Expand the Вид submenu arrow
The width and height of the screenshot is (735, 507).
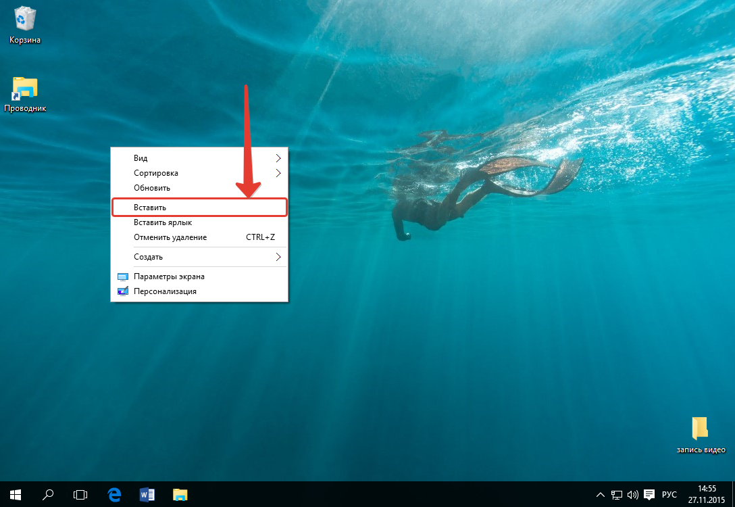(278, 158)
